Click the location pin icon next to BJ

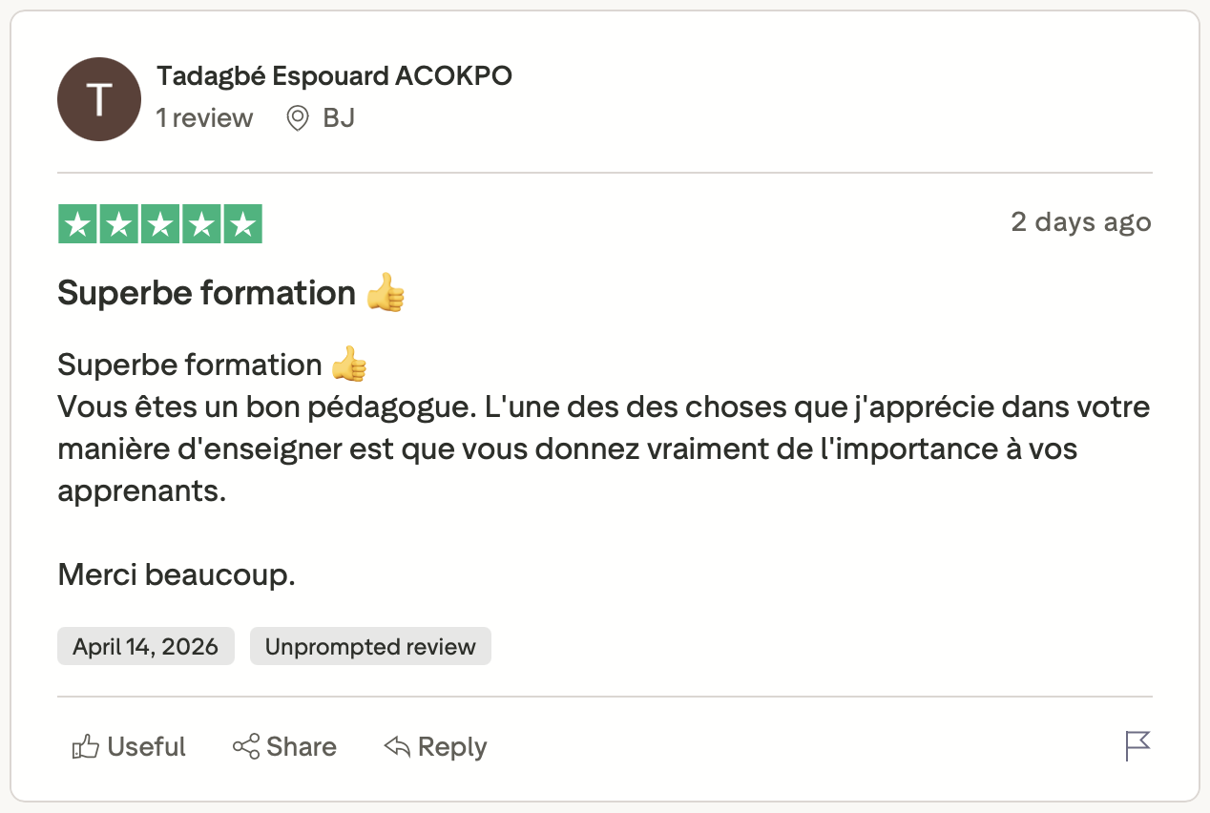click(x=298, y=118)
